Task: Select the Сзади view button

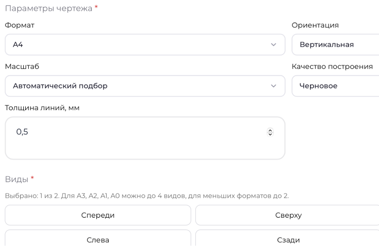Action: pos(288,240)
